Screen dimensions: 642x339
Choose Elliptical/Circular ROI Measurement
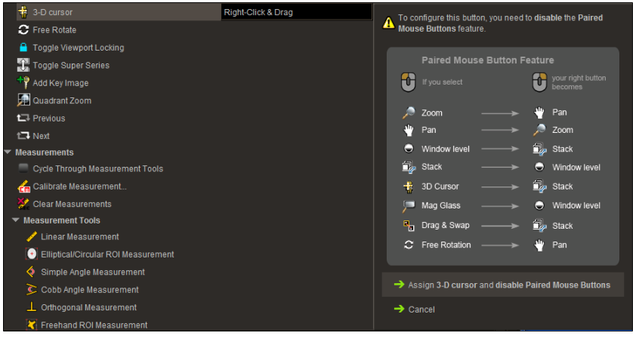(x=107, y=254)
